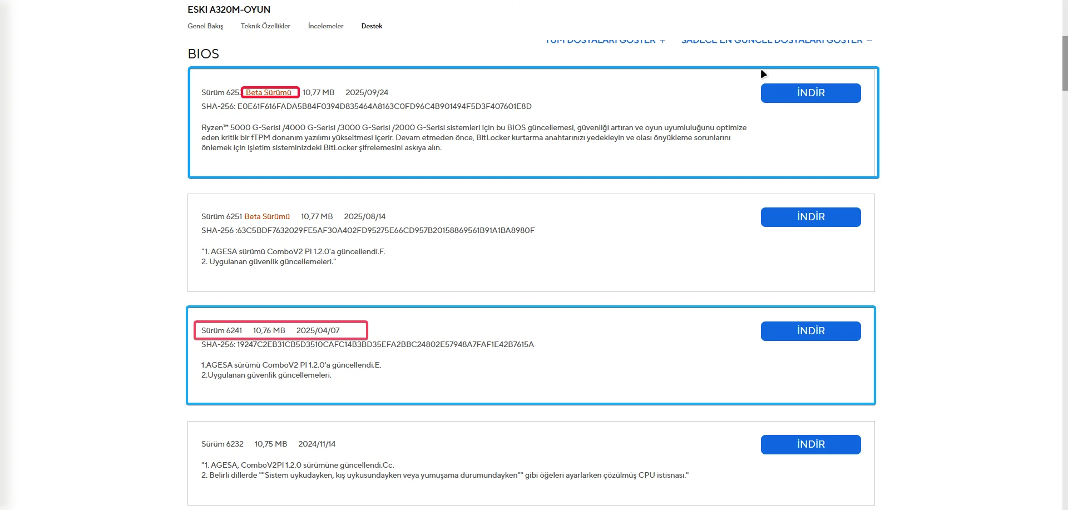Click the BIOS section heading

pos(204,54)
